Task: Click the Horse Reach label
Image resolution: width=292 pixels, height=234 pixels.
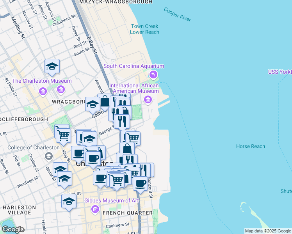Action: point(251,146)
